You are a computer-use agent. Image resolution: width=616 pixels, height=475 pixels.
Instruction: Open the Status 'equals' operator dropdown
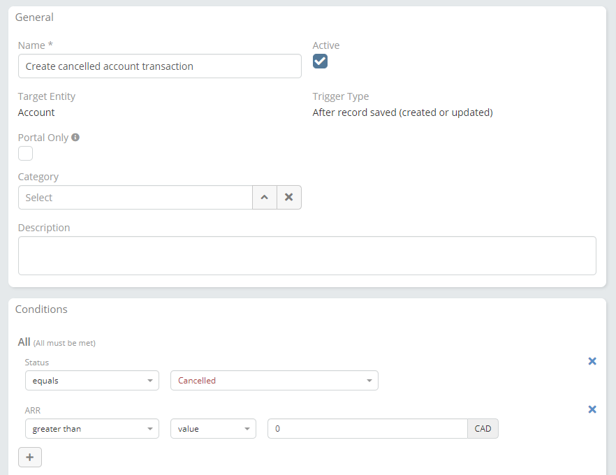pos(91,381)
